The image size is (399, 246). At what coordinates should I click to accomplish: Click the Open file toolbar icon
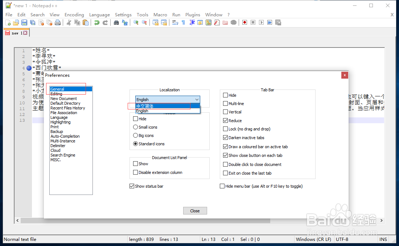click(x=16, y=22)
